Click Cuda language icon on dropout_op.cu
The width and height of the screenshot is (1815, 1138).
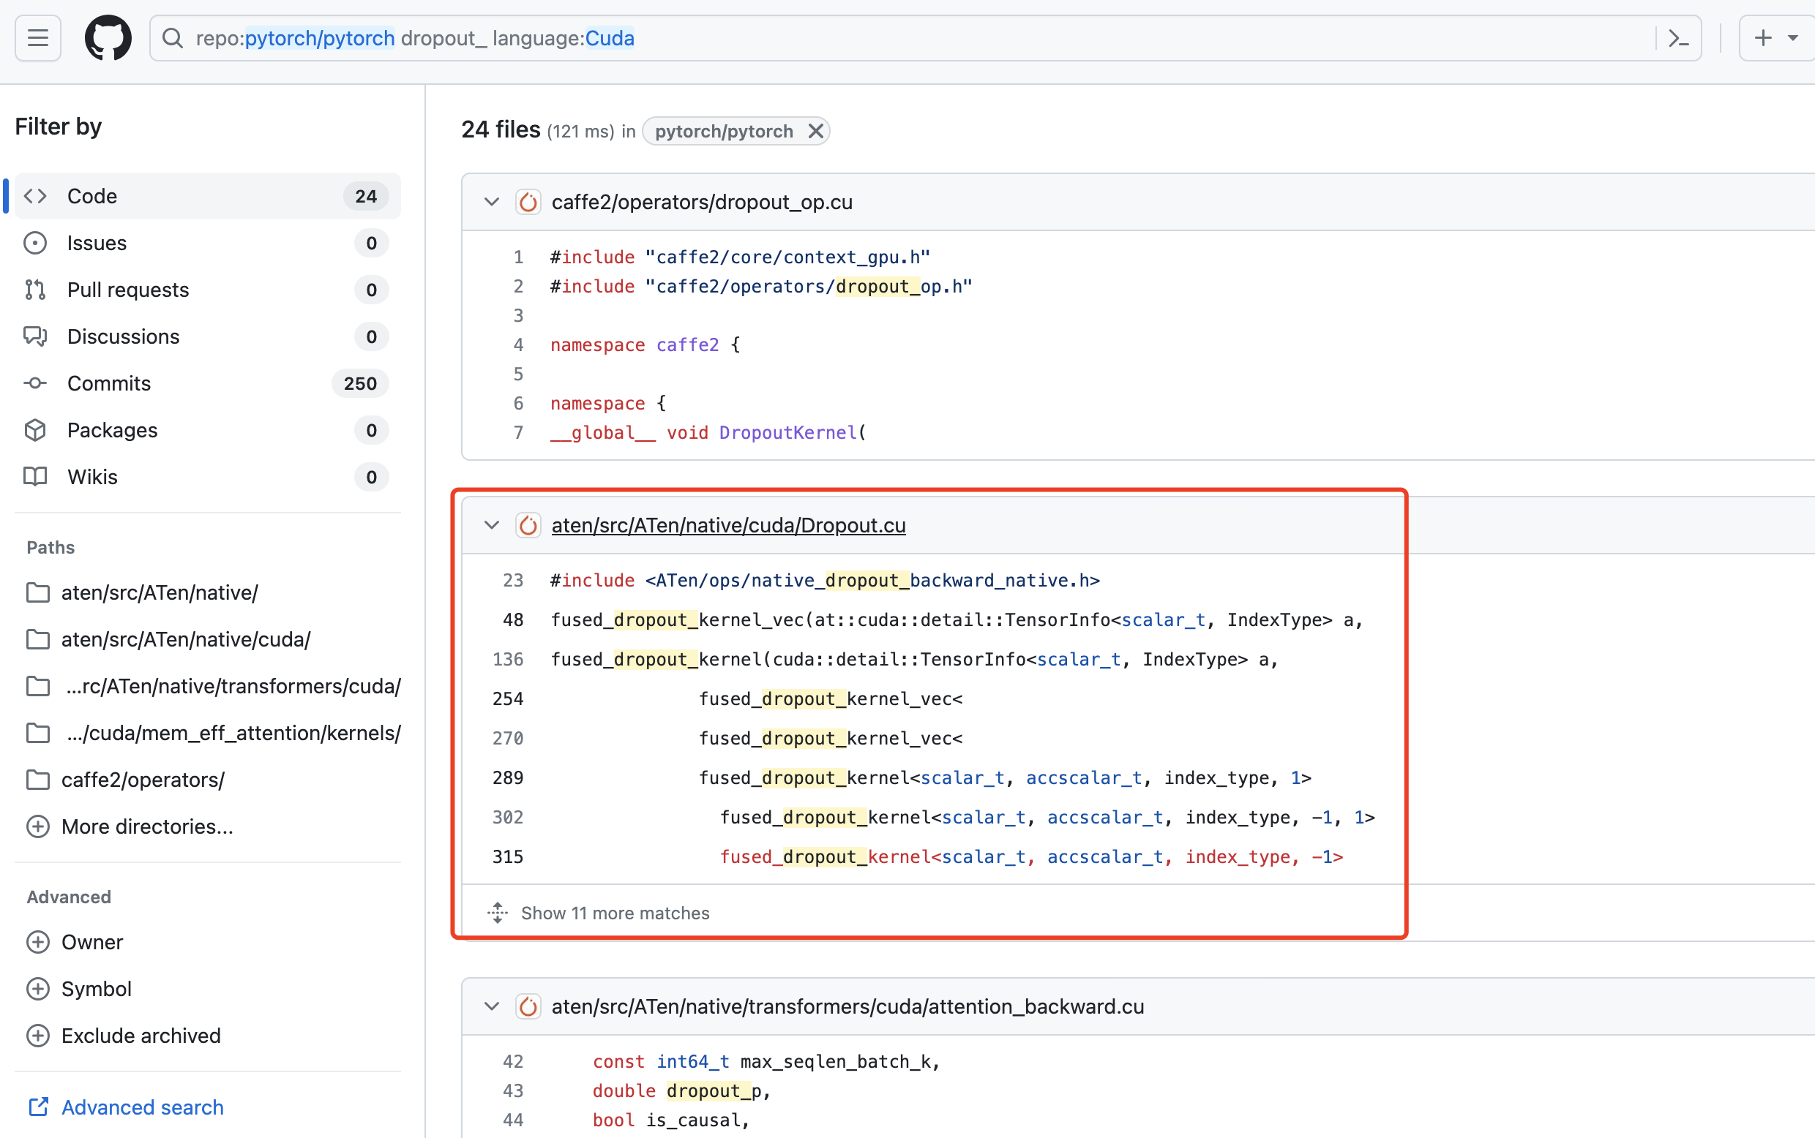(528, 202)
